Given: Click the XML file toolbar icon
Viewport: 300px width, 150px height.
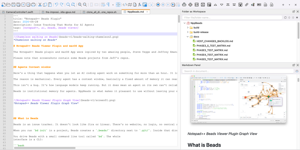Looking at the screenshot, I should [x=271, y=5].
